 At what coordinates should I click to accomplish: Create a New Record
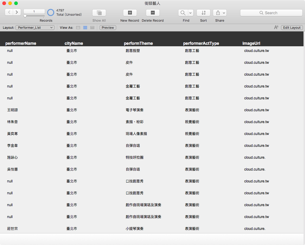[130, 13]
